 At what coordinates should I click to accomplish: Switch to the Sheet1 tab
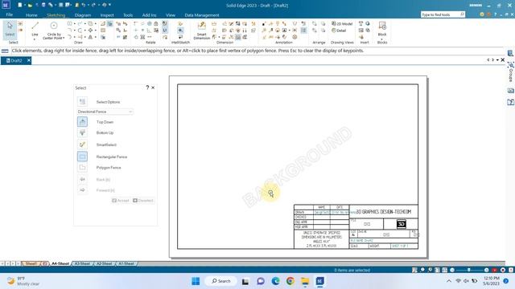click(31, 263)
